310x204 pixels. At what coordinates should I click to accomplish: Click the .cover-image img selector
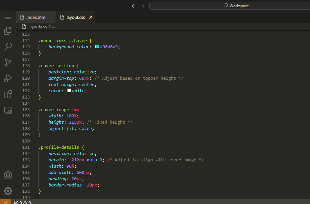(59, 109)
